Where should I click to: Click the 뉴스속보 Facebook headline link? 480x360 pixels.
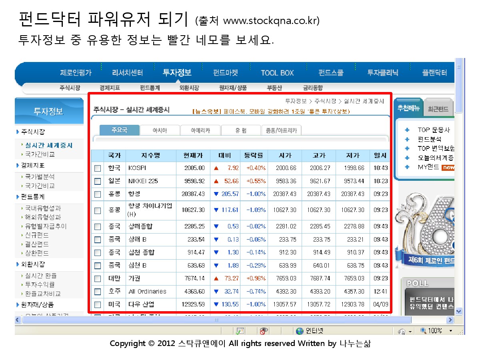(x=271, y=112)
